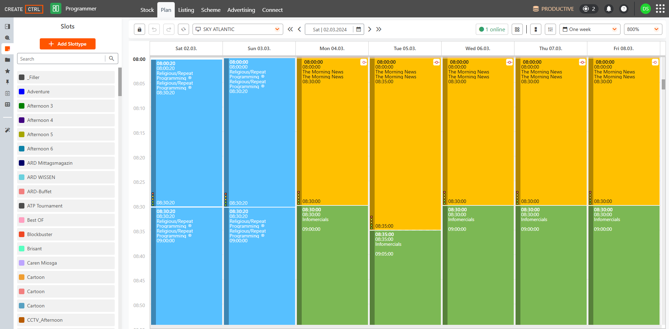
Task: Switch to the Advertising tab
Action: coord(241,10)
